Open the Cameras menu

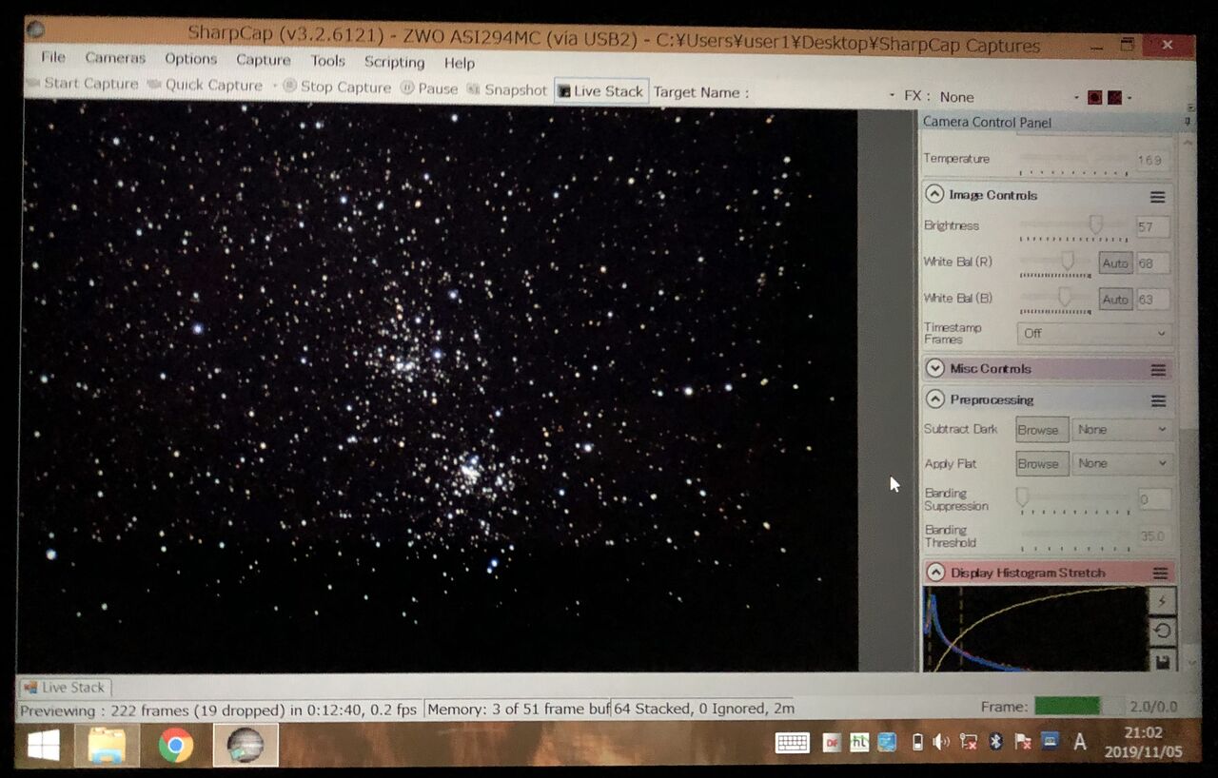(x=115, y=58)
